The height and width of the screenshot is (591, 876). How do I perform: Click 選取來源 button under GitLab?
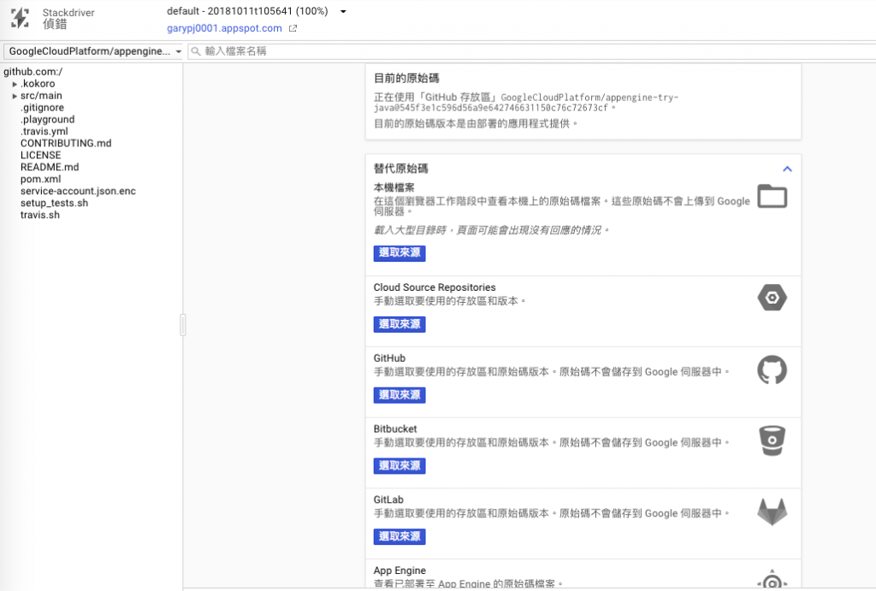(x=400, y=537)
